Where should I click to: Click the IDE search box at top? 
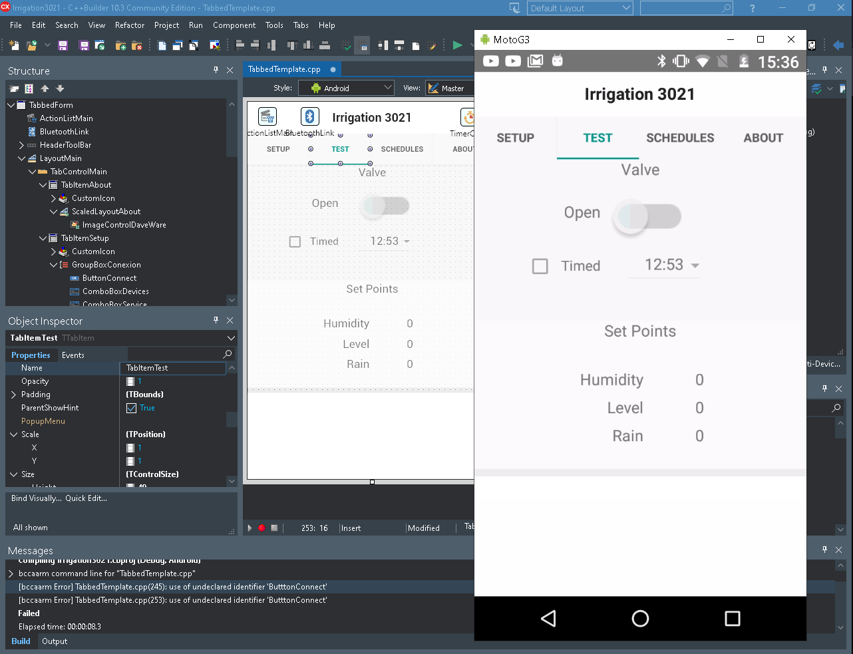(685, 8)
